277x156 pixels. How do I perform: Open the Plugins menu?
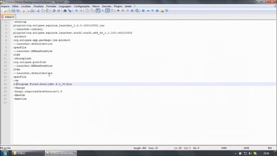(x=118, y=6)
